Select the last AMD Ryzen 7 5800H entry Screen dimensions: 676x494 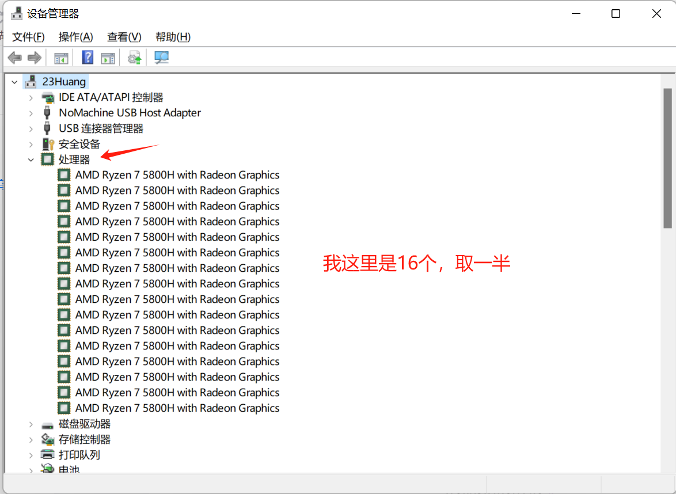[177, 408]
